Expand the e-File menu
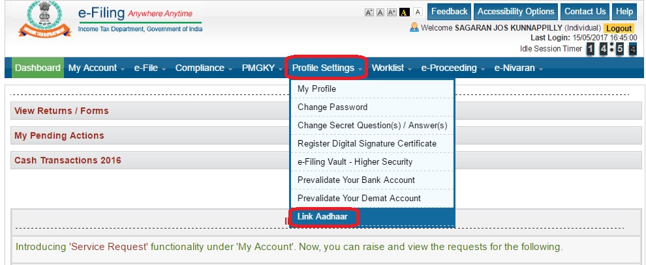646x265 pixels. (150, 68)
